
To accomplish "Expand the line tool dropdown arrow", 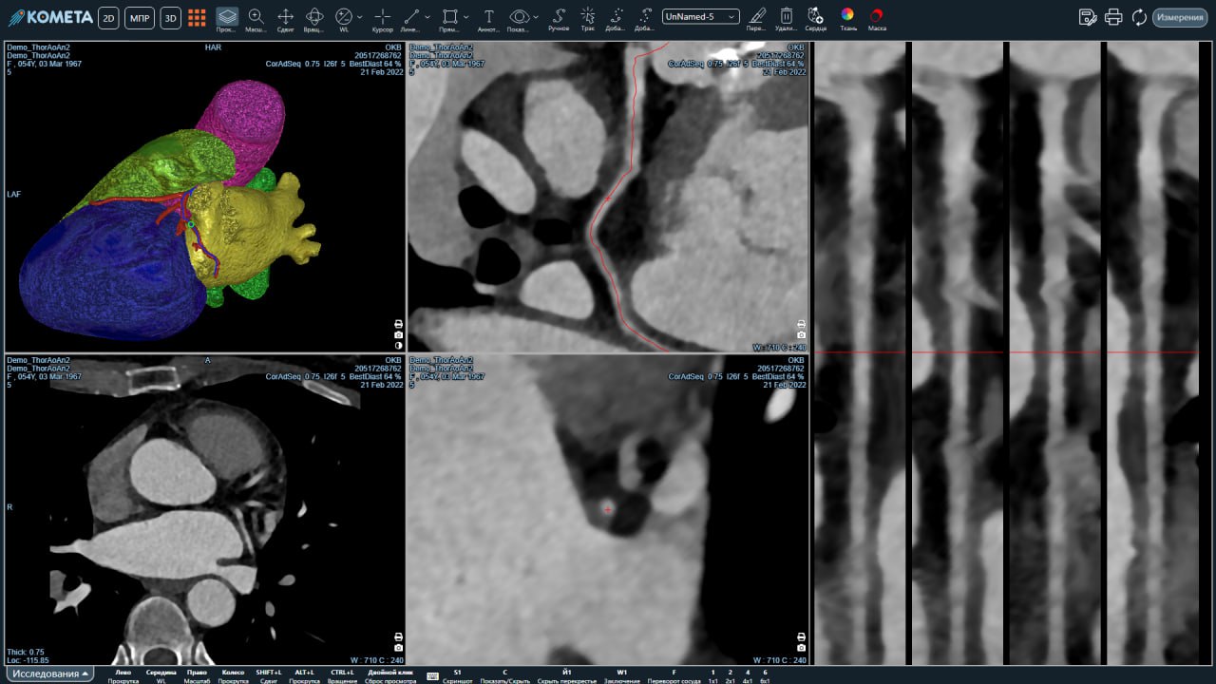I will 427,17.
